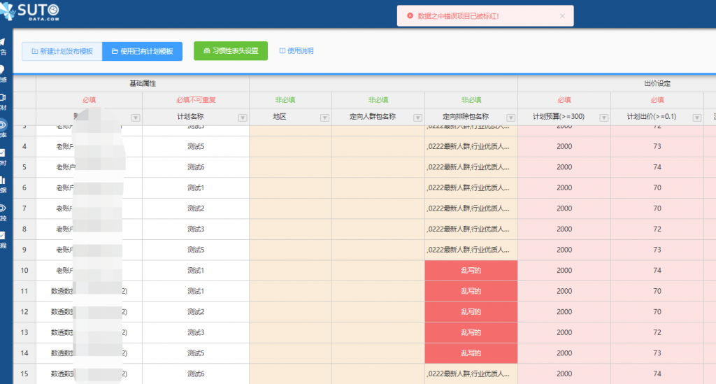Viewport: 716px width, 384px height.
Task: Click red 乱写的 cell in row 11
Action: click(x=471, y=291)
